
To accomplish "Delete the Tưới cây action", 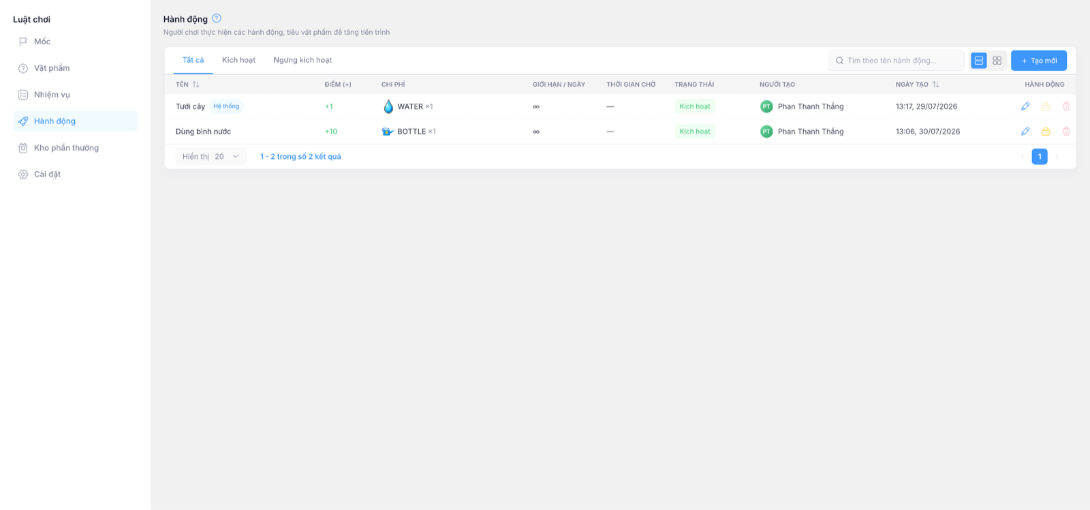I will pyautogui.click(x=1066, y=106).
